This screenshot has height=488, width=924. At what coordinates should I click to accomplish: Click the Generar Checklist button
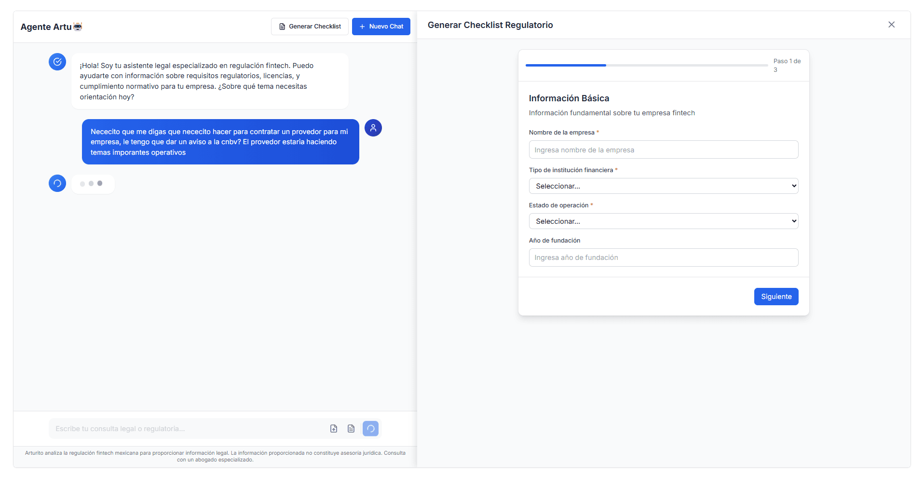click(310, 27)
